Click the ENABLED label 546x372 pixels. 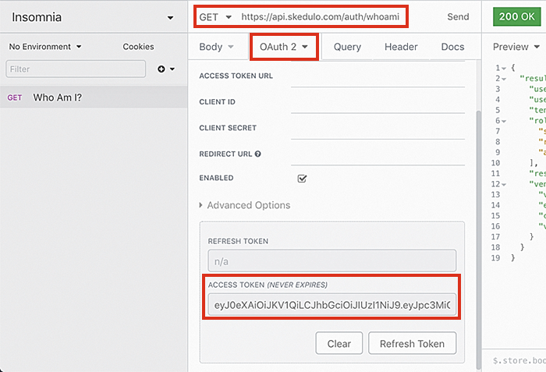pyautogui.click(x=216, y=178)
